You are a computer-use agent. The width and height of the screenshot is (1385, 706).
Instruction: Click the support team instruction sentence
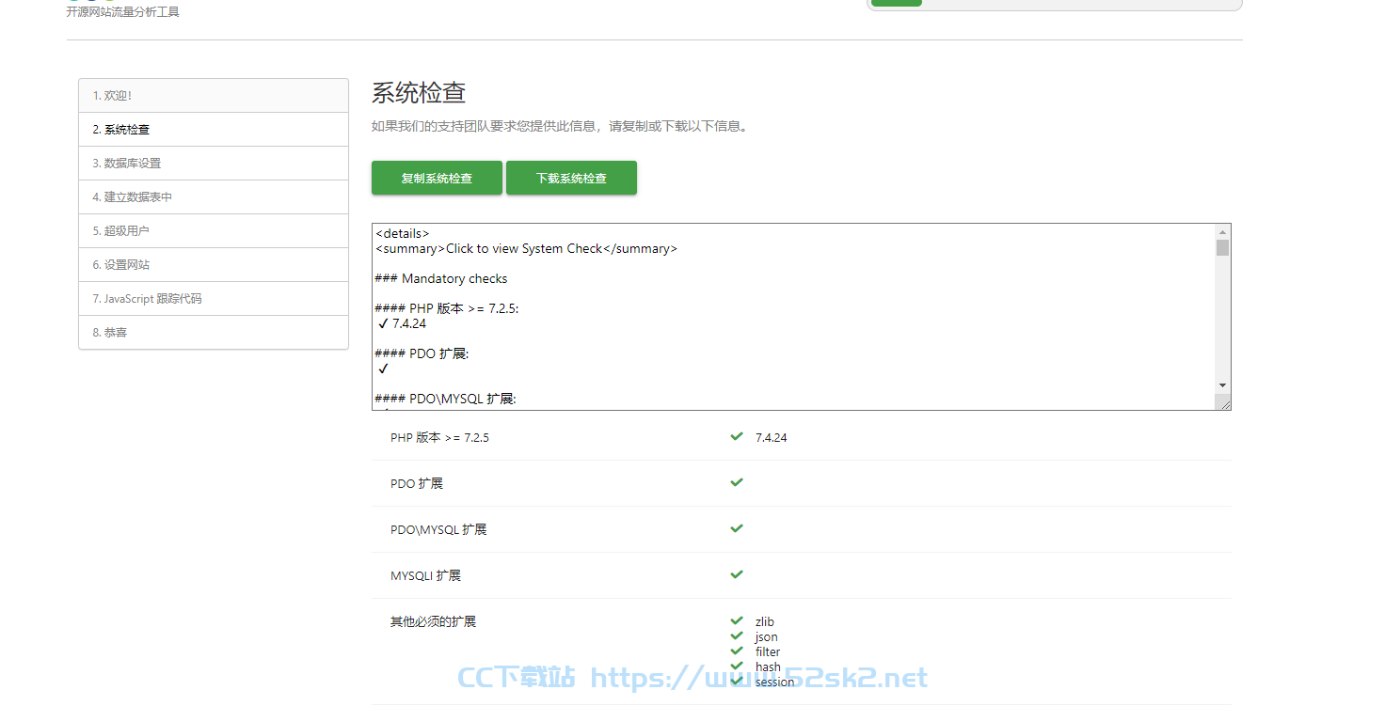pyautogui.click(x=562, y=126)
